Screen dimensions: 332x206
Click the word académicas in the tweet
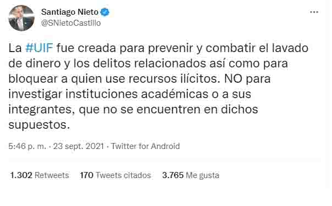click(174, 94)
